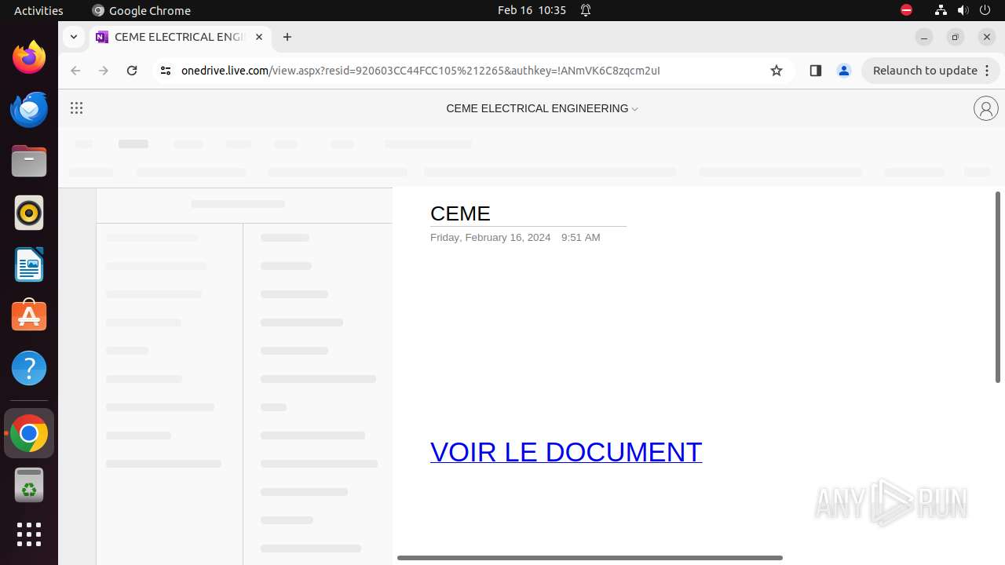Open the VOIR LE DOCUMENT link
The width and height of the screenshot is (1005, 565).
tap(566, 452)
